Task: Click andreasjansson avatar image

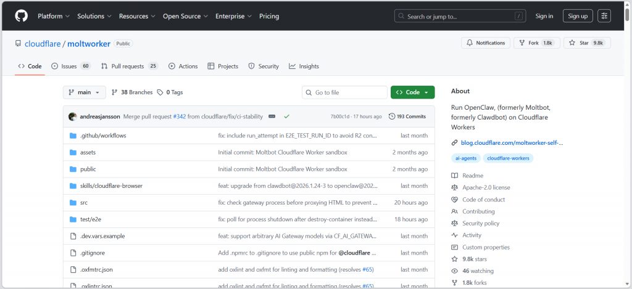Action: [x=73, y=116]
